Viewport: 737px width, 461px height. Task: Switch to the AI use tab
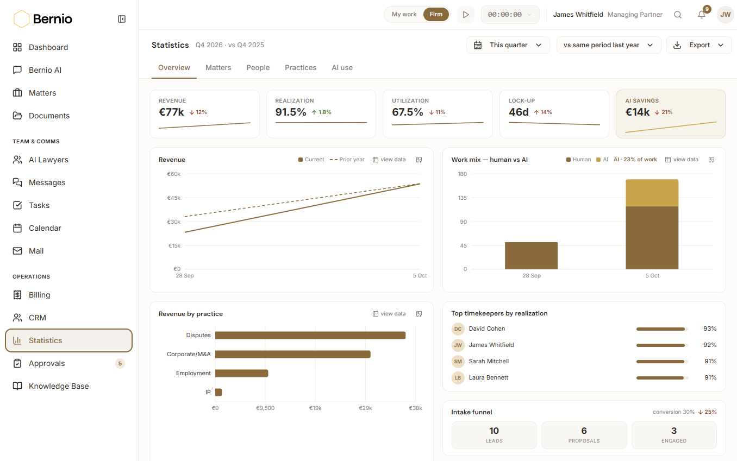(x=342, y=68)
